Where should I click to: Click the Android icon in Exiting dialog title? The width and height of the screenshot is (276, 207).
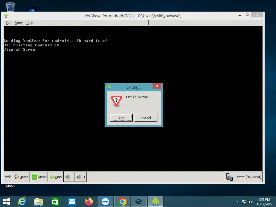109,87
